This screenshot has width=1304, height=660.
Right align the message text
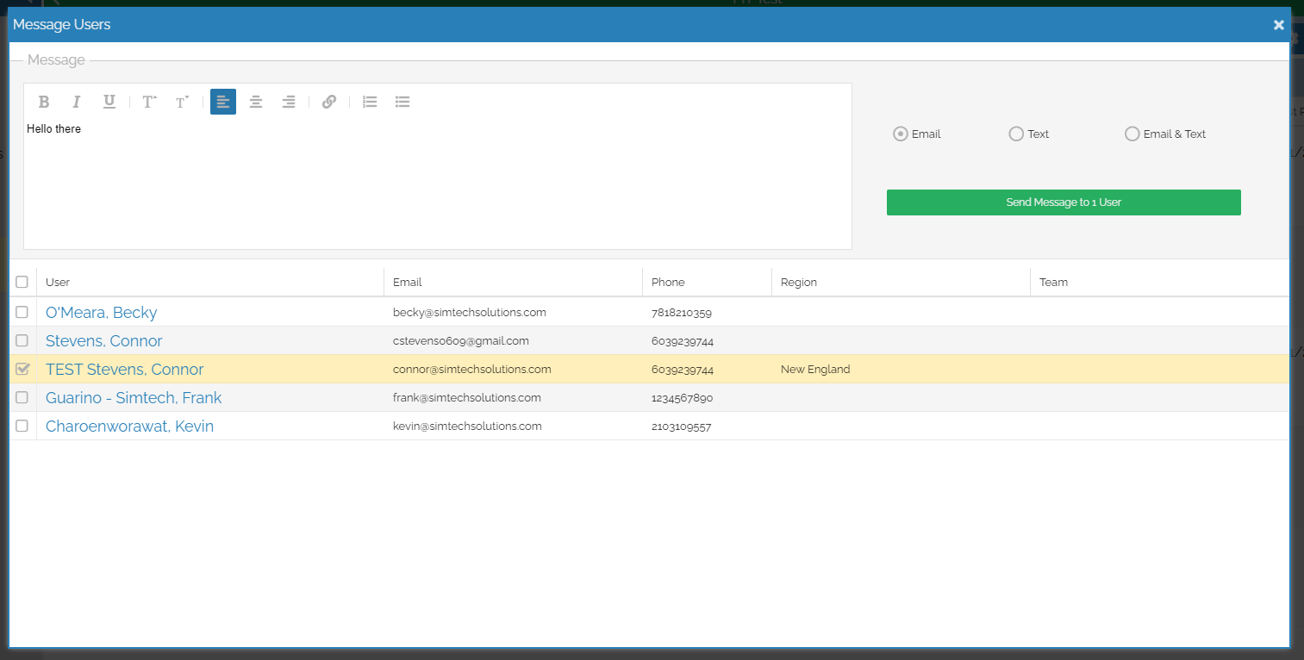289,102
